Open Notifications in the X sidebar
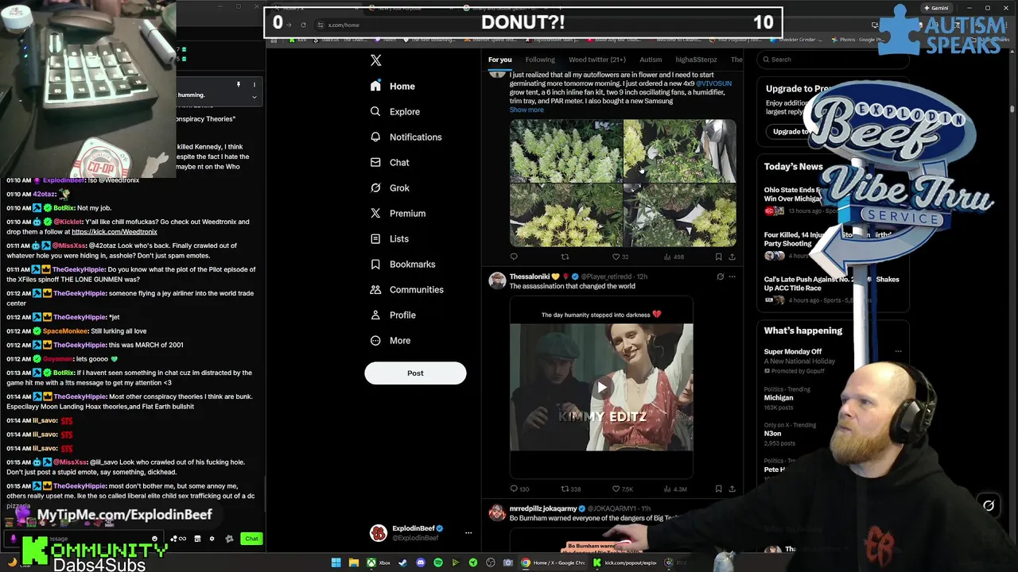 tap(406, 137)
